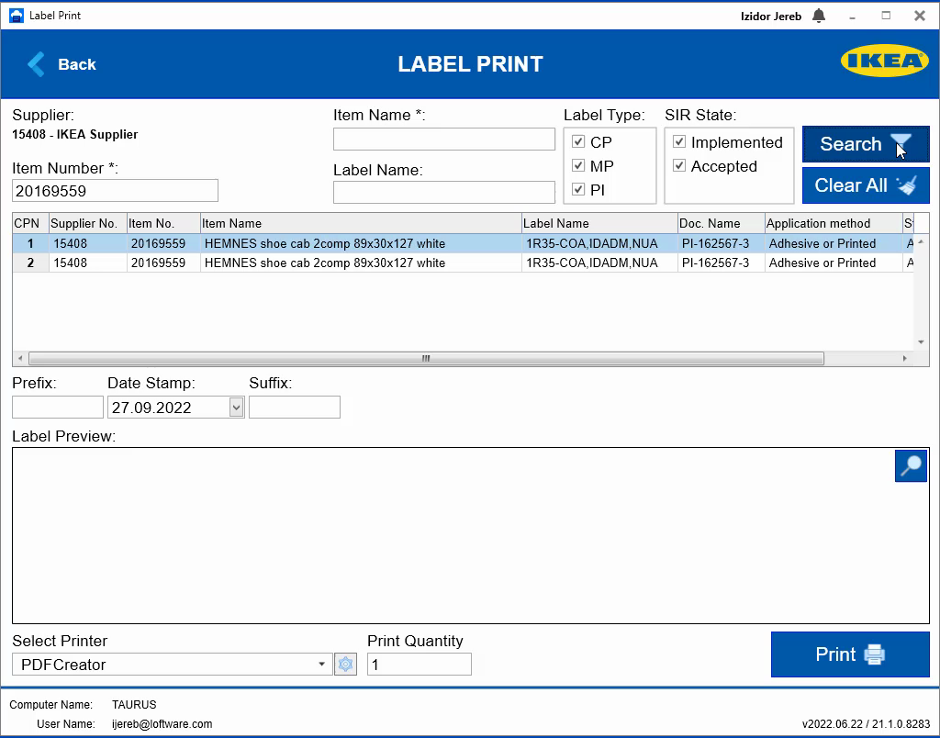Click PI-162567-3 in row 2
Viewport: 940px width, 738px height.
point(715,263)
